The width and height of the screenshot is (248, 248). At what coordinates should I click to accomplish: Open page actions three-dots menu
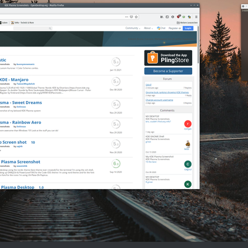pos(126,17)
